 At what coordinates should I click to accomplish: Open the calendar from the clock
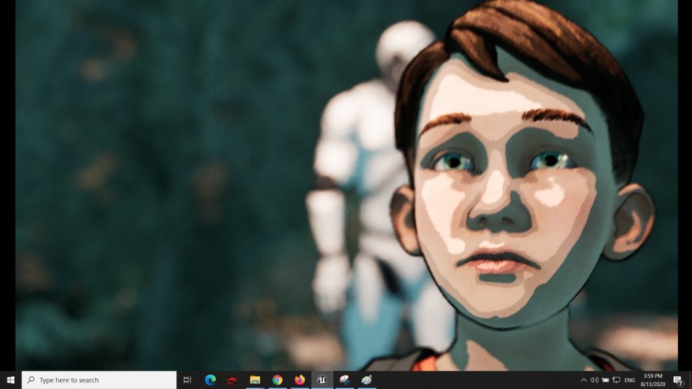click(x=653, y=380)
